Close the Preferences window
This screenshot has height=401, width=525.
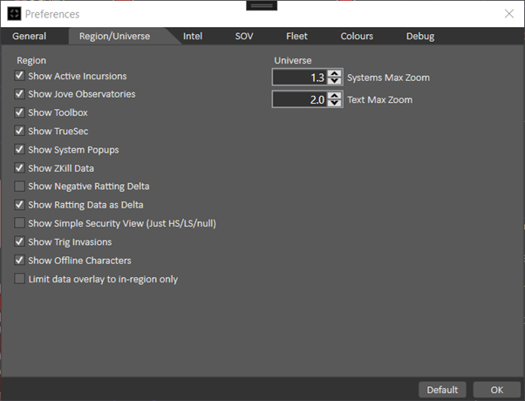508,14
